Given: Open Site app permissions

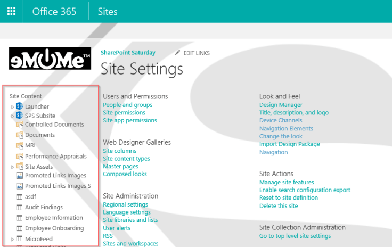Looking at the screenshot, I should [x=130, y=120].
